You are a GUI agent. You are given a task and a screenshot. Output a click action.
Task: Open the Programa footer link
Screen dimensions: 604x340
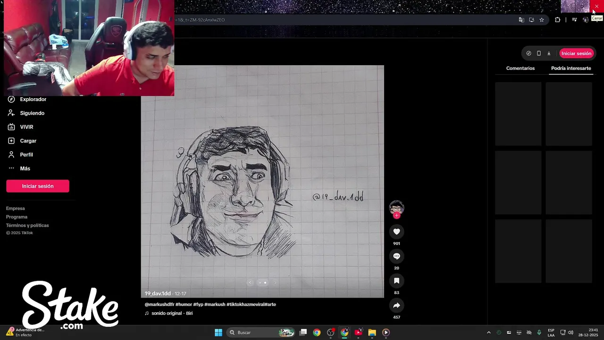tap(17, 217)
